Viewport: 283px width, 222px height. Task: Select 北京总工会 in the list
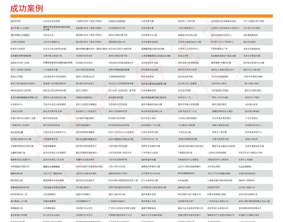(x=48, y=35)
